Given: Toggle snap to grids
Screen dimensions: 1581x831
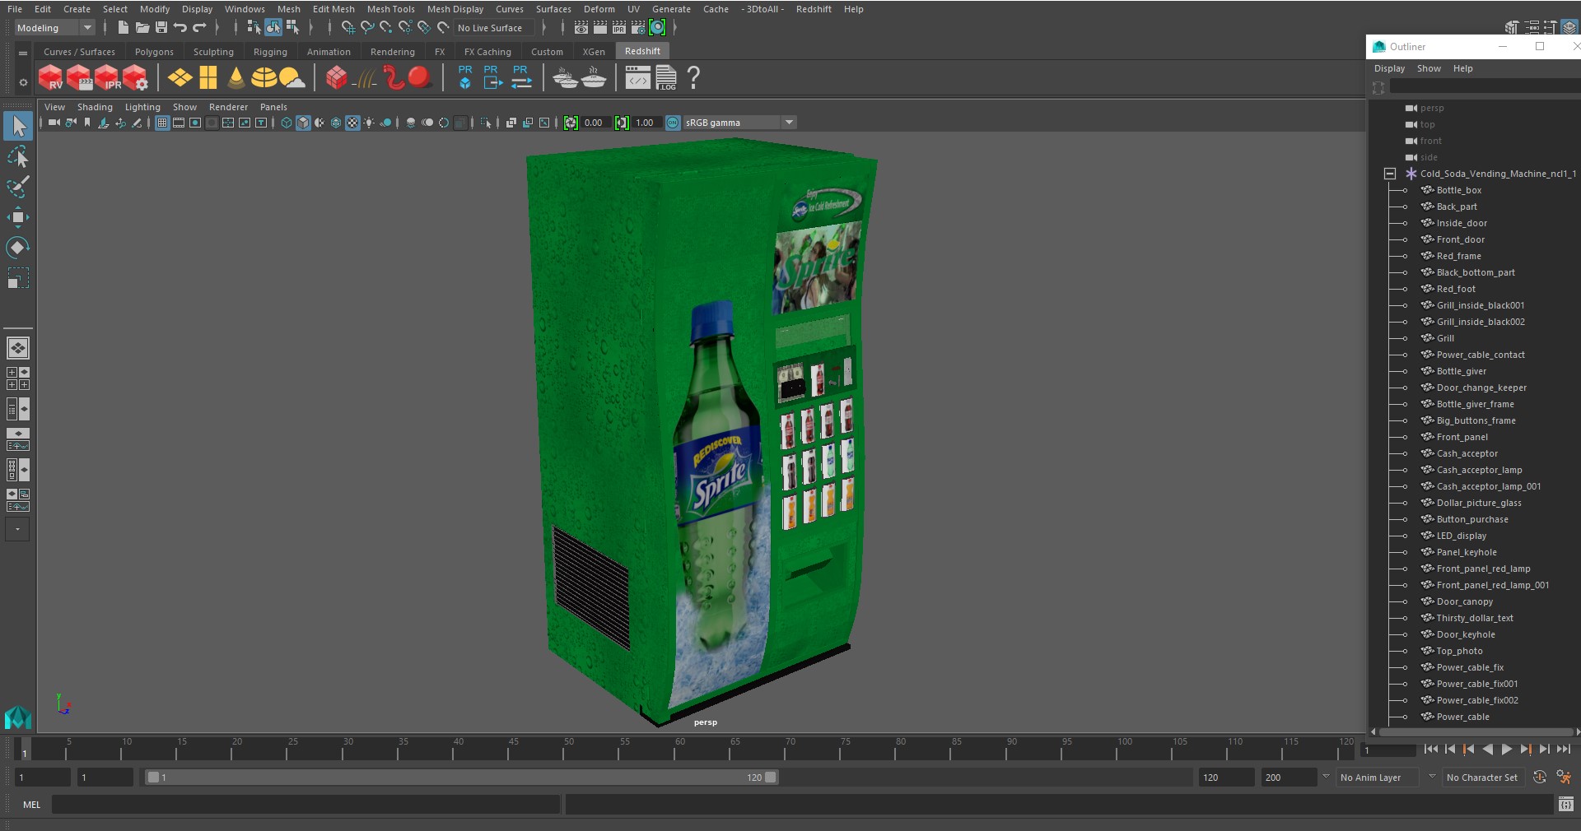Looking at the screenshot, I should [348, 27].
